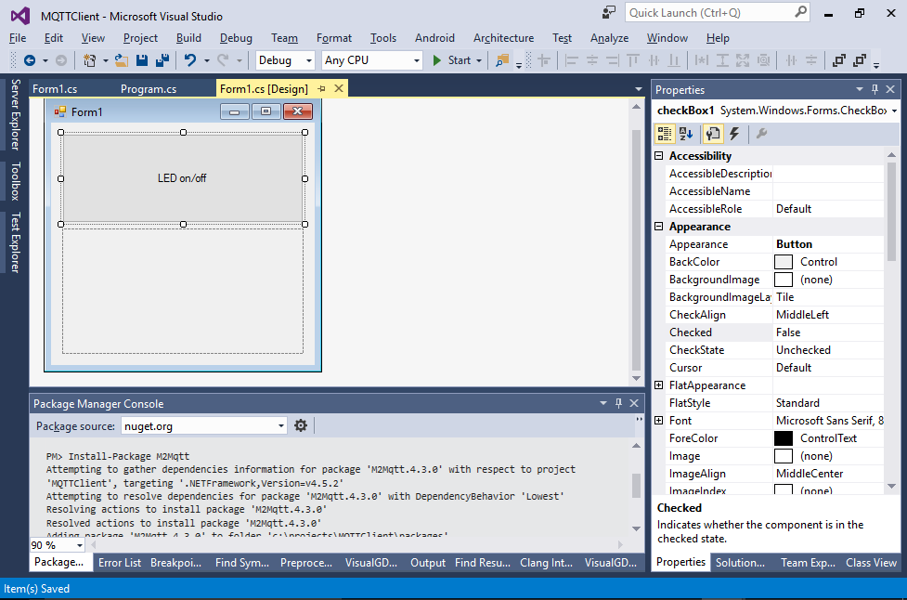907x600 pixels.
Task: Click the Find in Files toolbar icon
Action: (502, 60)
